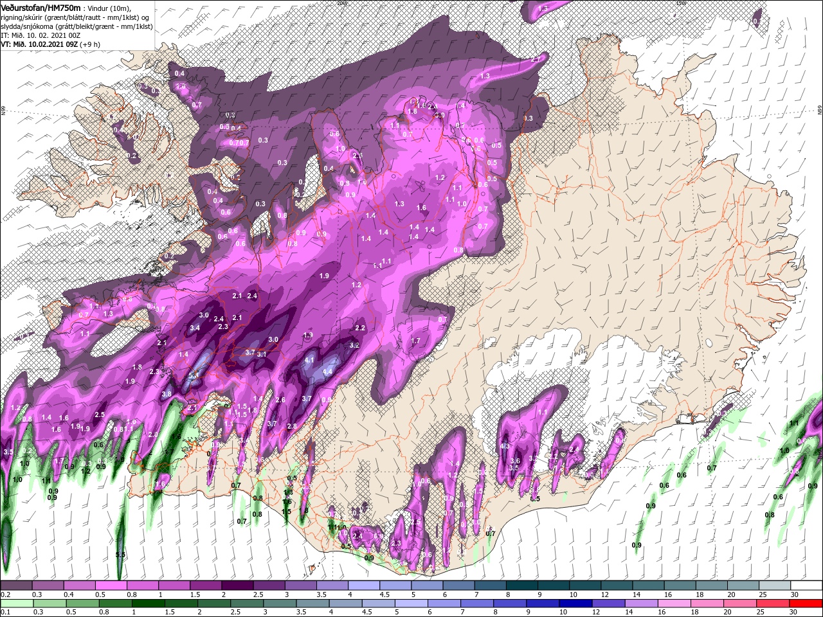Screen dimensions: 823x617
Task: Click the 4.3 value near the south coast
Action: tap(505, 447)
